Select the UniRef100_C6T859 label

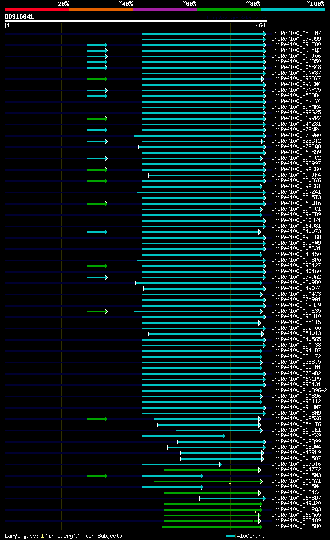(296, 152)
